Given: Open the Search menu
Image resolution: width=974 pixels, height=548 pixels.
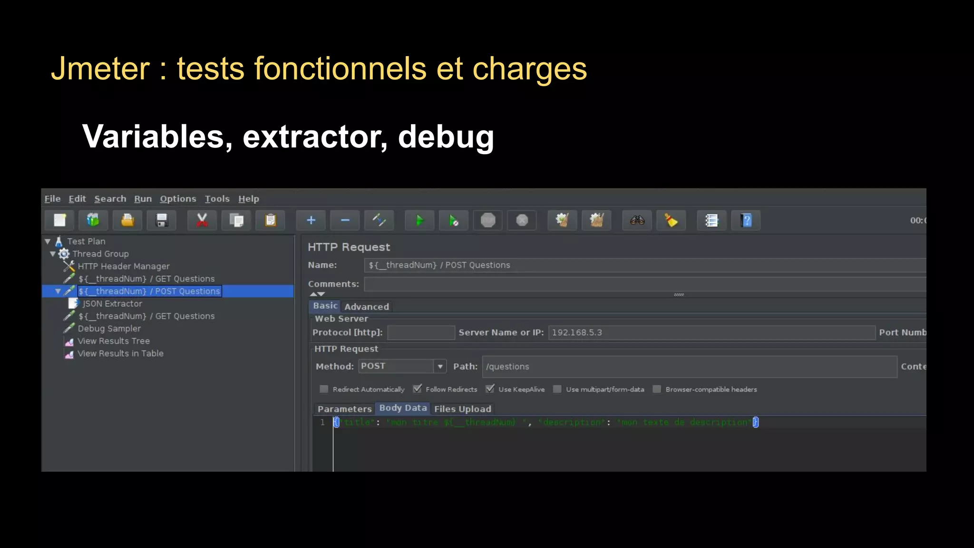Looking at the screenshot, I should tap(110, 199).
